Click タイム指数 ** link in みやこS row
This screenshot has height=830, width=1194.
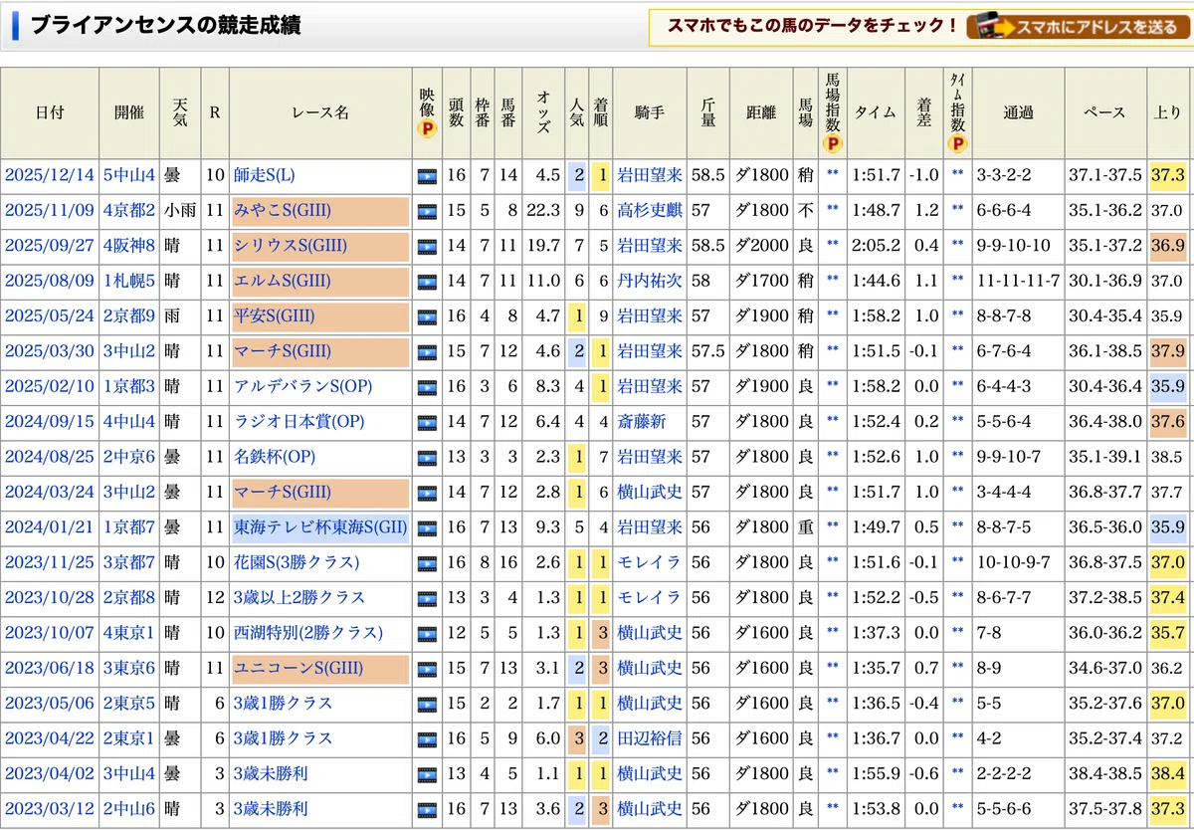tap(957, 211)
